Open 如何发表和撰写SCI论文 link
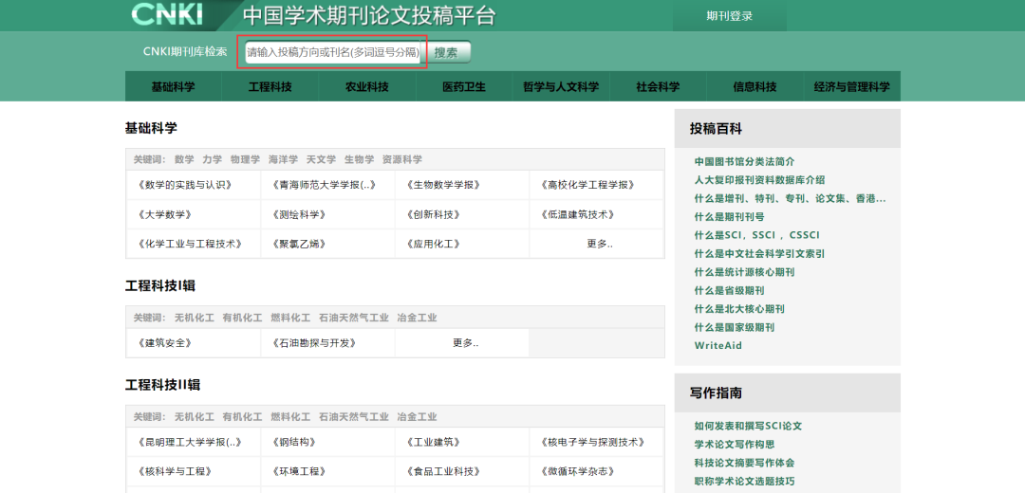This screenshot has height=493, width=1025. point(749,426)
